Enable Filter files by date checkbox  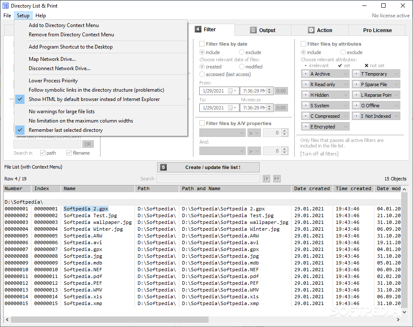click(202, 44)
